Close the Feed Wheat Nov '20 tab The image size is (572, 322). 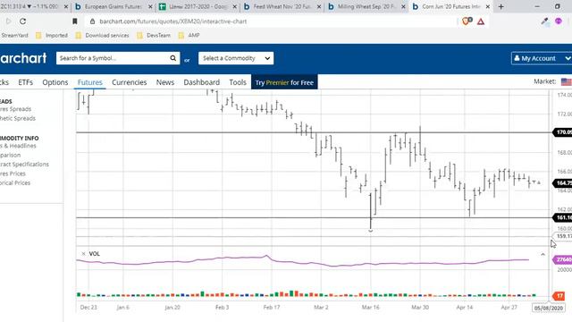coord(319,6)
